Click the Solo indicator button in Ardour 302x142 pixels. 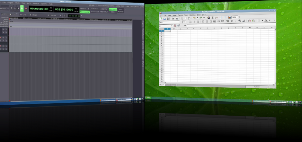point(120,9)
